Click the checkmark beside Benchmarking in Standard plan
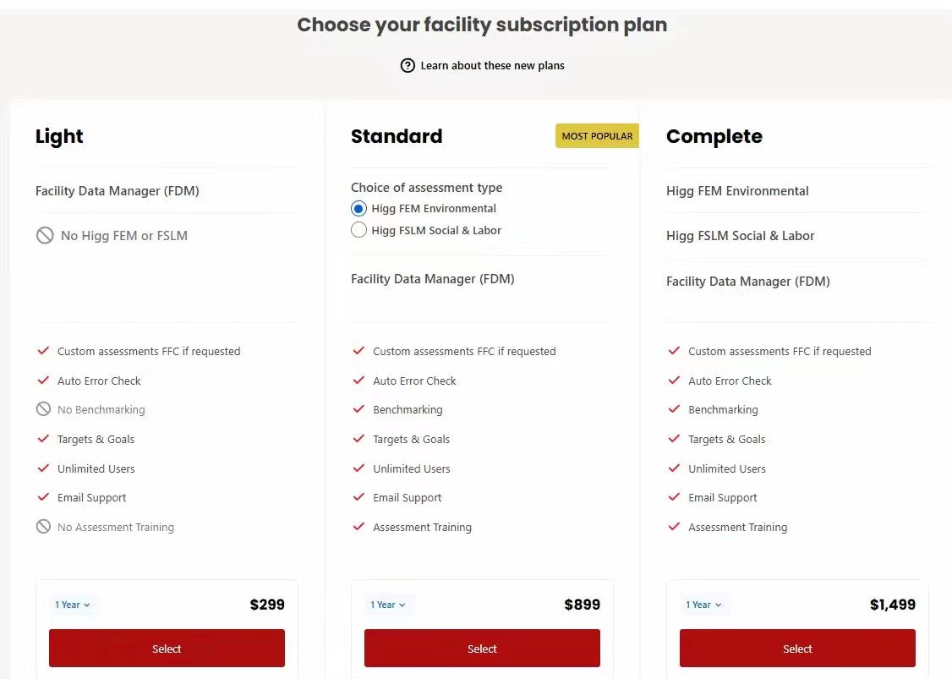The width and height of the screenshot is (952, 679). click(358, 409)
